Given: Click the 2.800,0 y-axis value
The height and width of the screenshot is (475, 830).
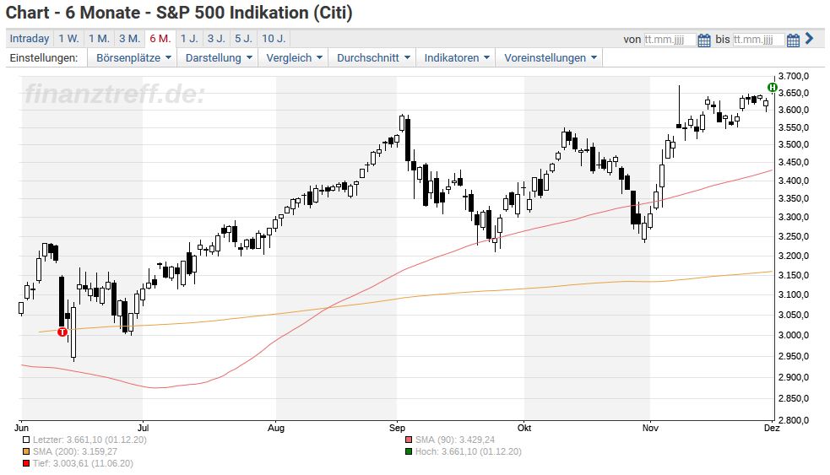Looking at the screenshot, I should [x=793, y=420].
